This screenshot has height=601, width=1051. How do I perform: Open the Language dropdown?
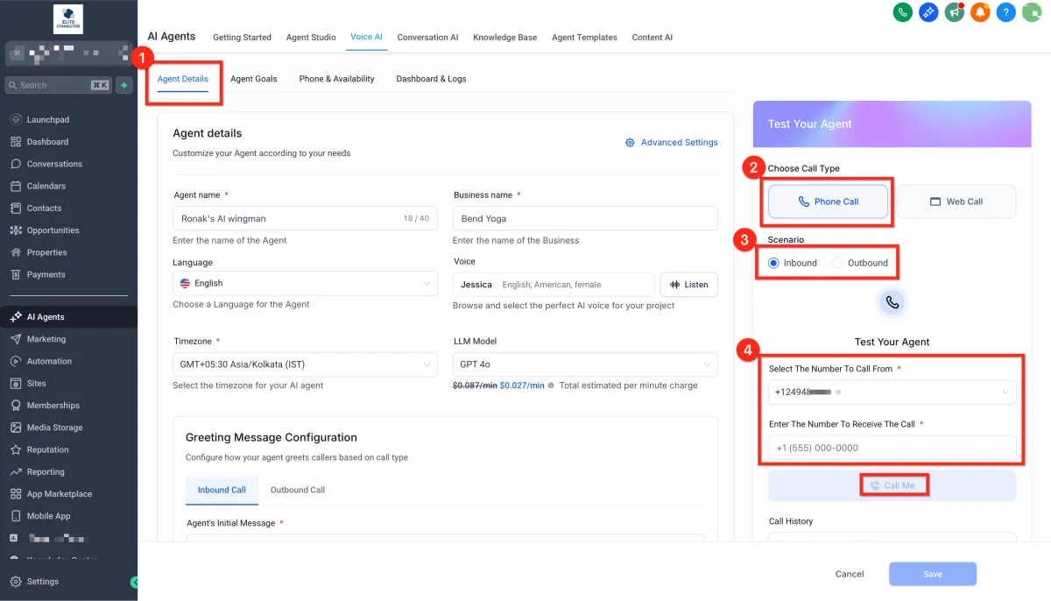[305, 284]
